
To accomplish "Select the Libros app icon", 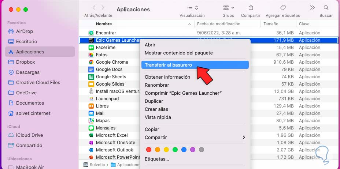I will coord(91,106).
